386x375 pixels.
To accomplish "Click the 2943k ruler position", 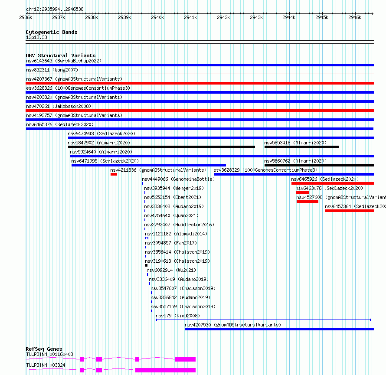I will 256,17.
